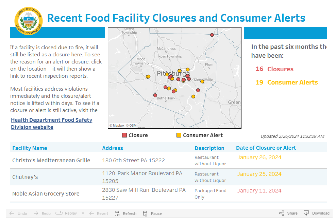
Task: Click the Facility Name column header
Action: click(30, 148)
